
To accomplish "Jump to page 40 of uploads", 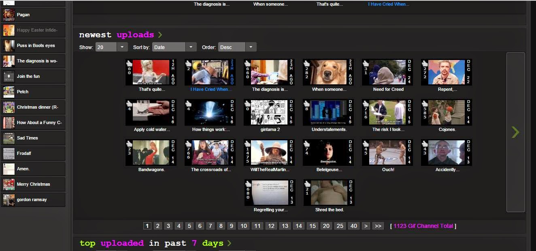I will click(354, 226).
